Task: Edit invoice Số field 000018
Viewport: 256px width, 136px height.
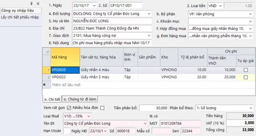Action: (125, 131)
